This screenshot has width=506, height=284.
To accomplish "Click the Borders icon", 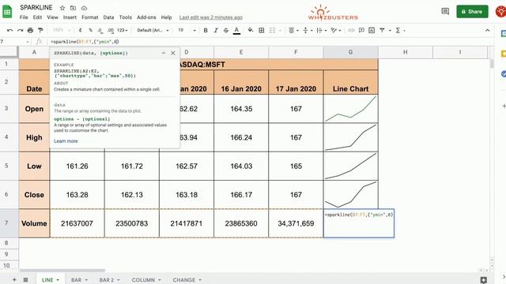I will pyautogui.click(x=262, y=30).
